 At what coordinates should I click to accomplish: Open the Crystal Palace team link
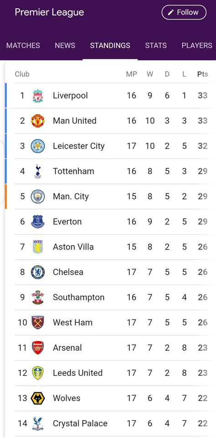[80, 423]
